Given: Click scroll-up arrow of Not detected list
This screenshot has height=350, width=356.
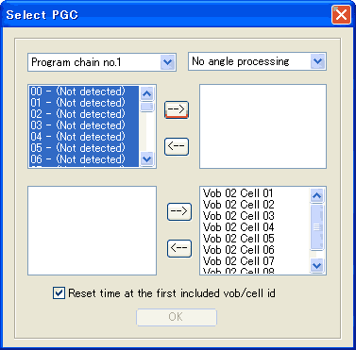Looking at the screenshot, I should point(147,93).
